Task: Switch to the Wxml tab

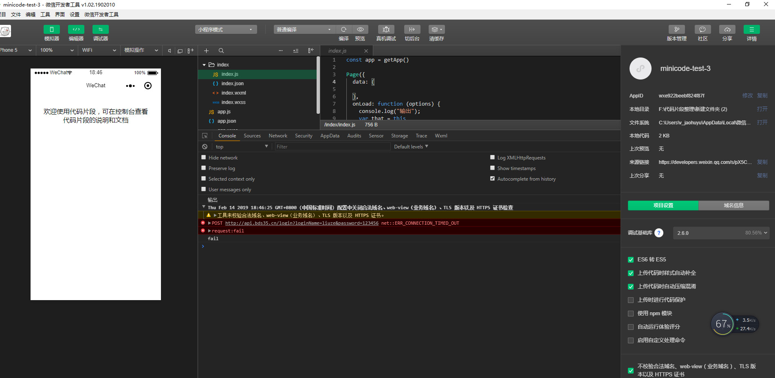Action: [x=441, y=136]
